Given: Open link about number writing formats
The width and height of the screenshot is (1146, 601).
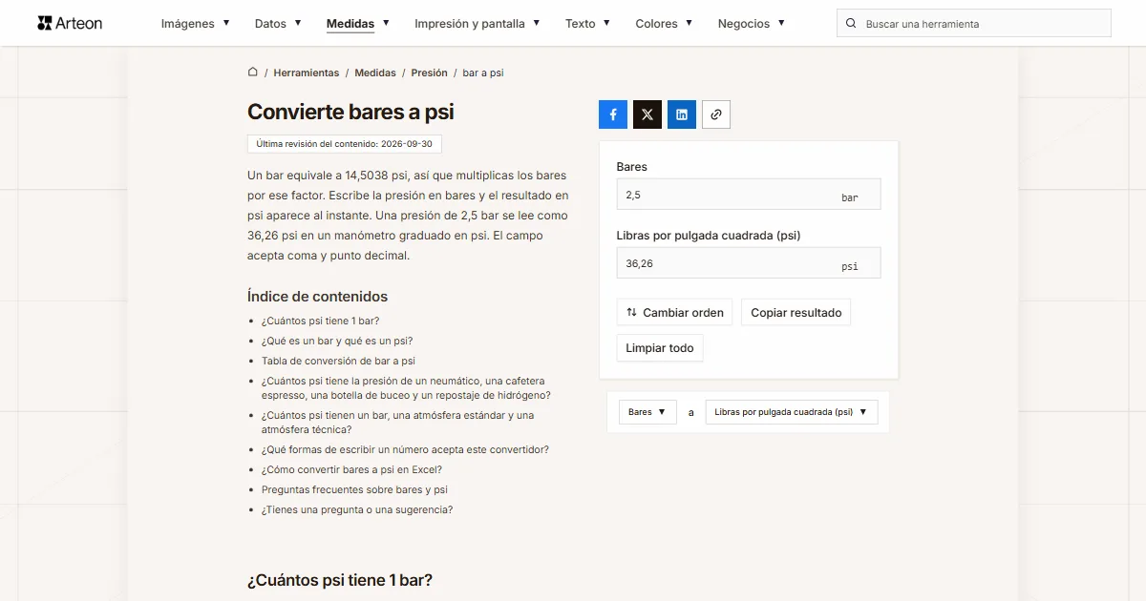Looking at the screenshot, I should (405, 450).
